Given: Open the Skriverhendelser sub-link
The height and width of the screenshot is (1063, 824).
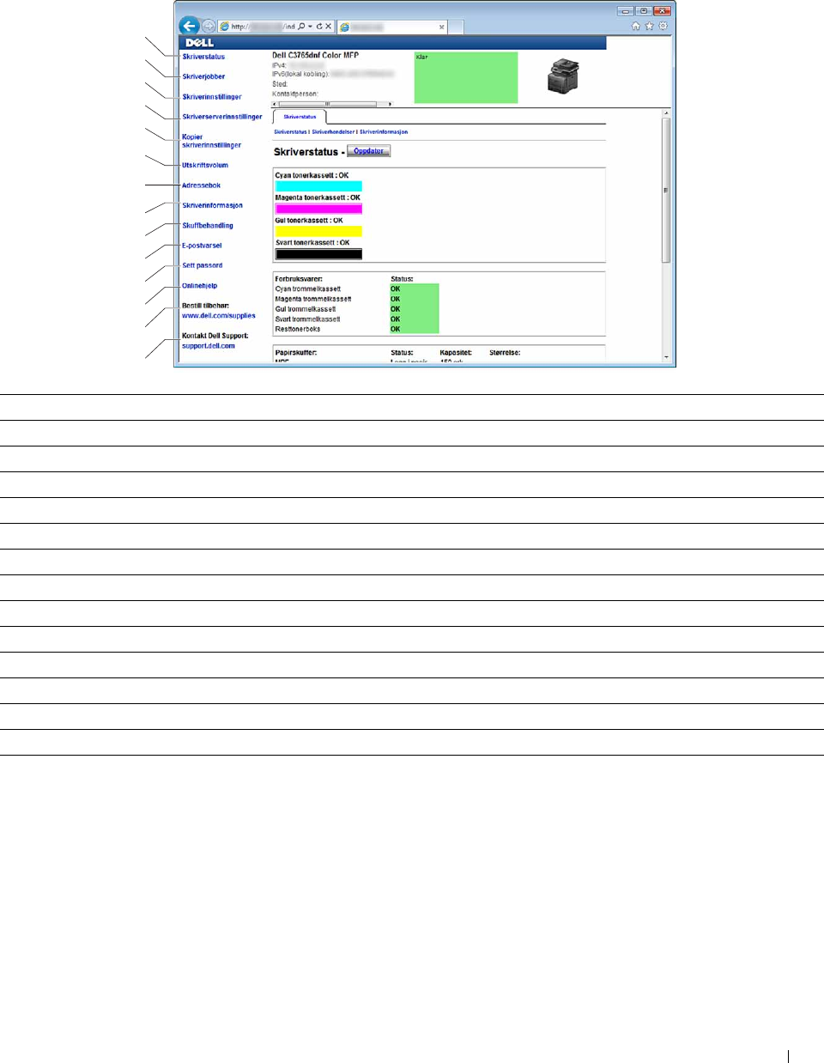Looking at the screenshot, I should [333, 132].
